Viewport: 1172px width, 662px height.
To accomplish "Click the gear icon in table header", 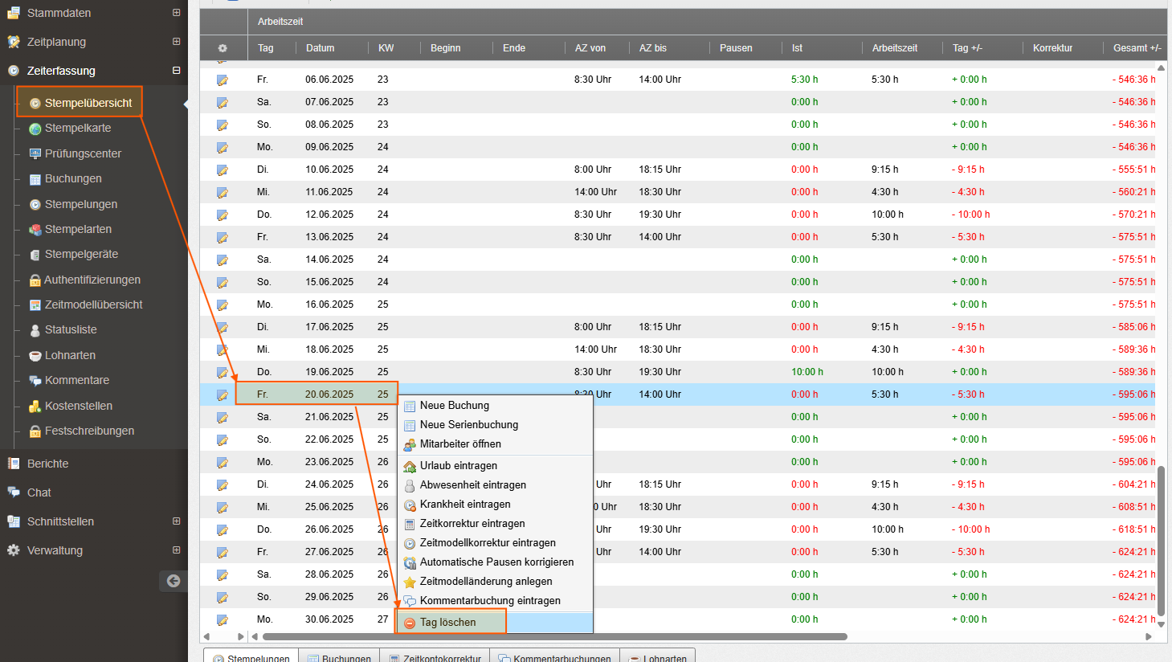I will [x=223, y=48].
